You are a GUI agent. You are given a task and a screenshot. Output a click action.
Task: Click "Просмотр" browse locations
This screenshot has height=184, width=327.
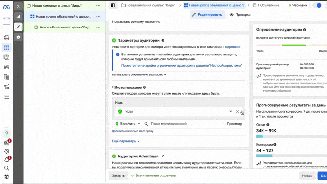click(235, 124)
